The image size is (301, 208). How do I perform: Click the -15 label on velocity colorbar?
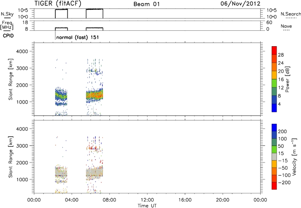(283, 161)
